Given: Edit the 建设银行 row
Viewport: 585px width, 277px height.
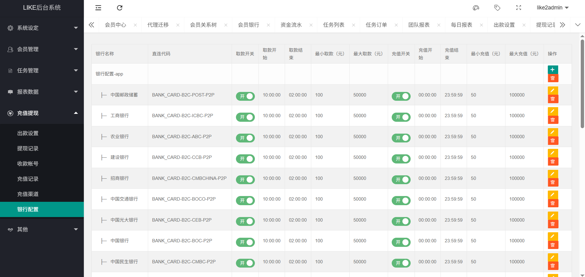Looking at the screenshot, I should tap(553, 153).
